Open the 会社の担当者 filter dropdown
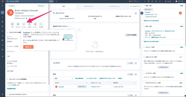This screenshot has width=186, height=97. [x=80, y=78]
